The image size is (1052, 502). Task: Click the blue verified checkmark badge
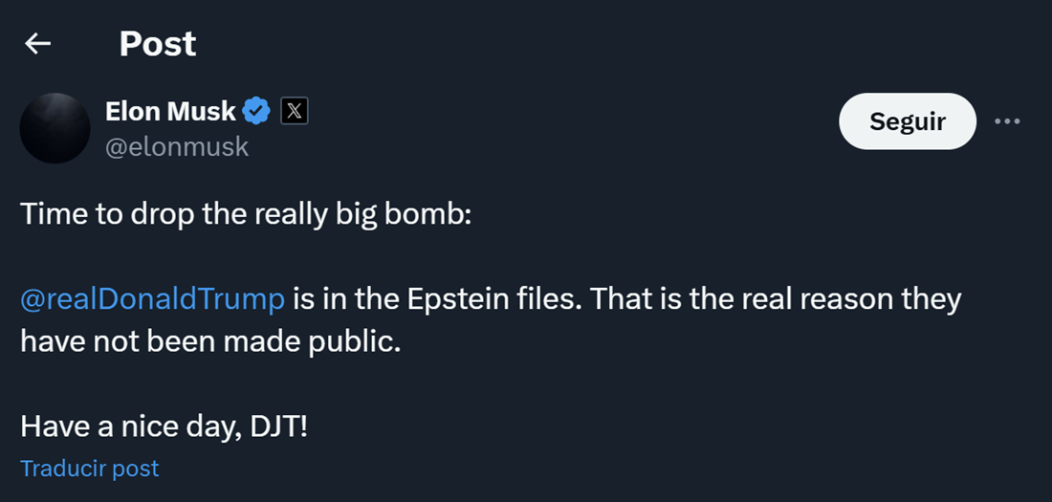tap(255, 111)
